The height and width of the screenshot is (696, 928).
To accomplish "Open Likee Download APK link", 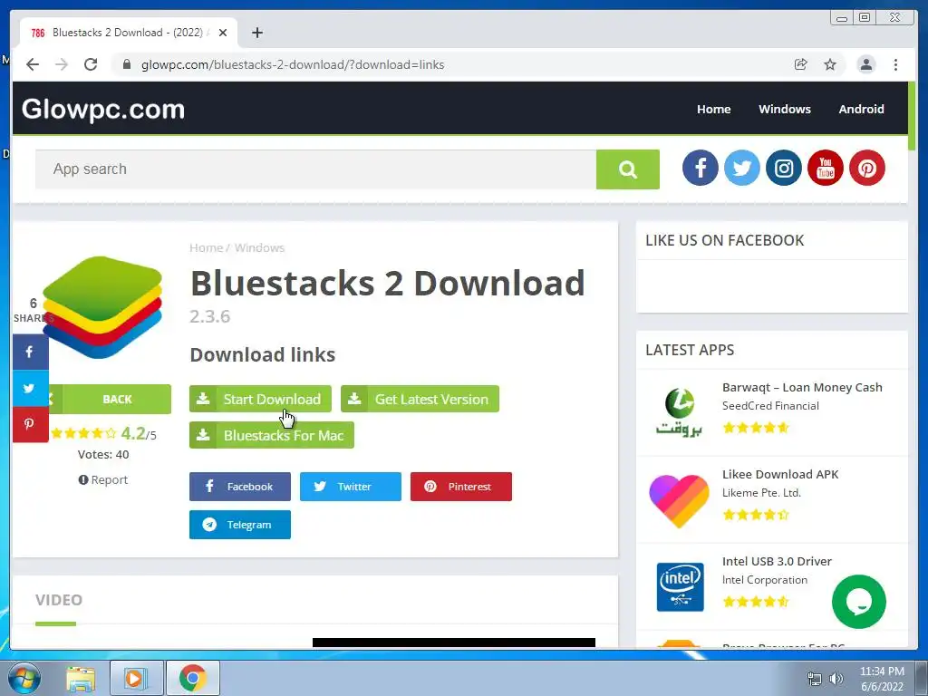I will tap(780, 474).
